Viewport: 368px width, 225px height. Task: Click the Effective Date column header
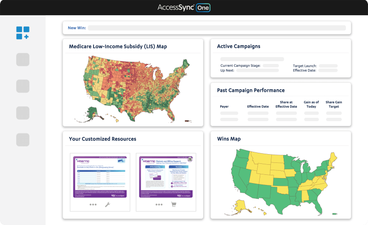pos(258,106)
